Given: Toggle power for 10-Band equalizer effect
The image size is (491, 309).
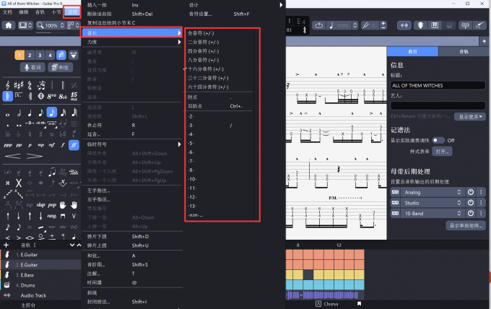Looking at the screenshot, I should [x=471, y=214].
